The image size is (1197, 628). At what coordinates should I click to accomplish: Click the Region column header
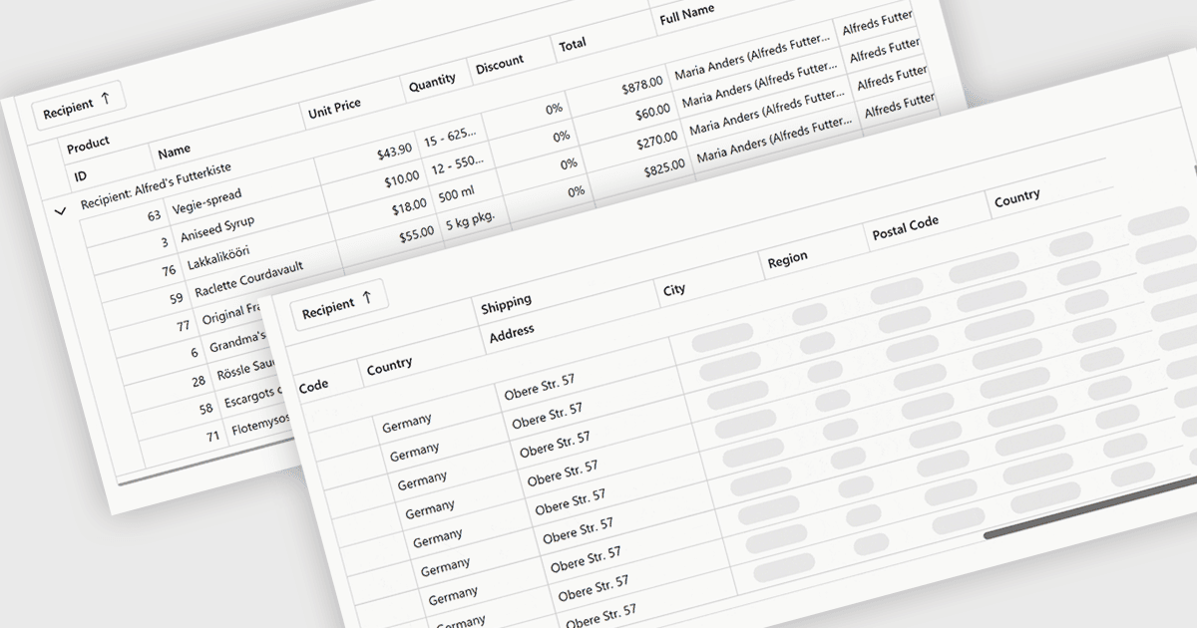[x=787, y=259]
